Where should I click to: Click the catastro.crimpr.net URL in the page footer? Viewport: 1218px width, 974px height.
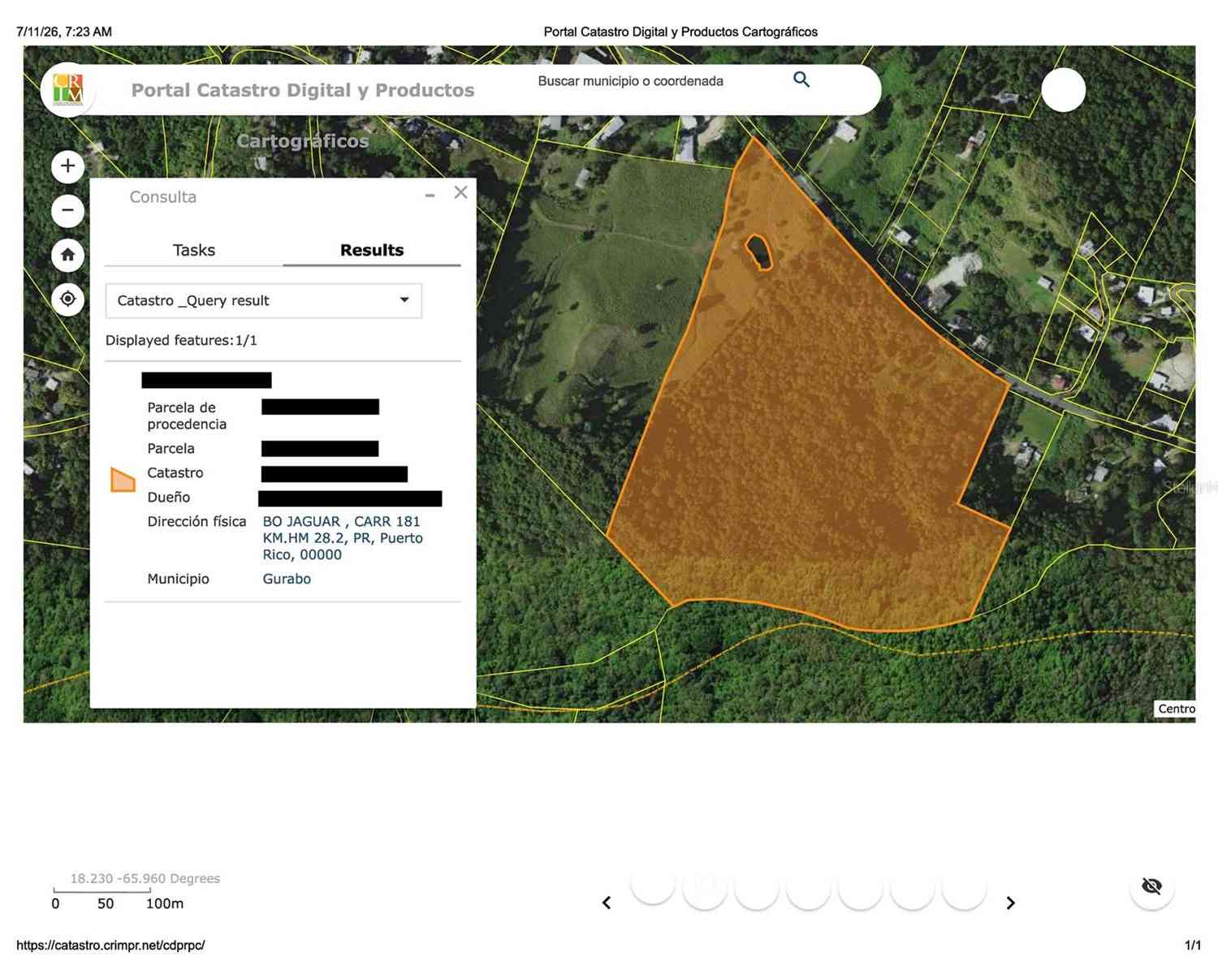110,945
